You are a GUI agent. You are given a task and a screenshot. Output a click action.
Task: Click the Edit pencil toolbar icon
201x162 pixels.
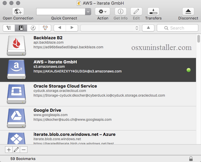(136, 11)
